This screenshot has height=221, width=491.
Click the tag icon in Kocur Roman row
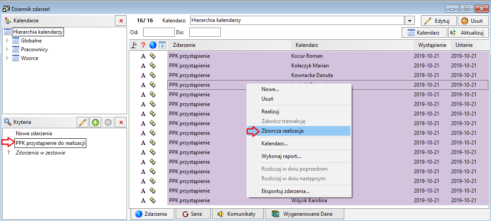pos(152,56)
